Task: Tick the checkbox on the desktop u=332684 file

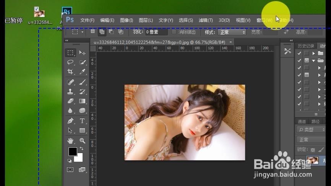Action: coord(37,9)
